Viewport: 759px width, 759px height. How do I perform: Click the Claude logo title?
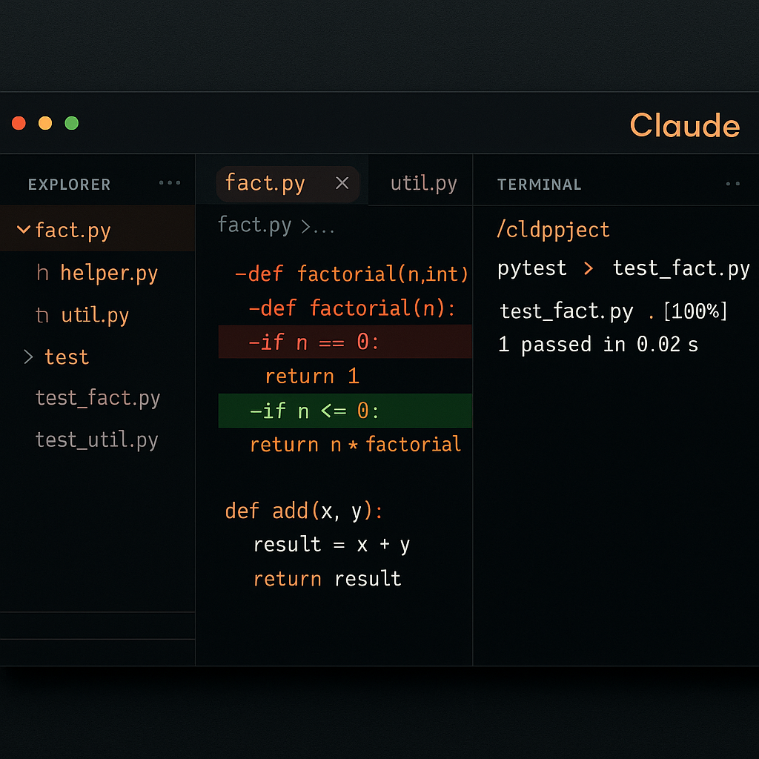(x=684, y=125)
